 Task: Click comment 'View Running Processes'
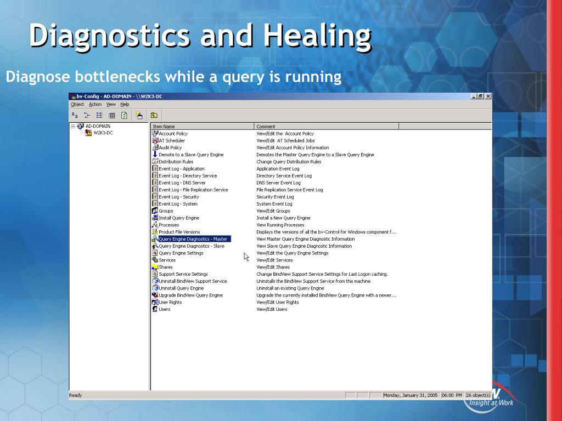click(280, 225)
